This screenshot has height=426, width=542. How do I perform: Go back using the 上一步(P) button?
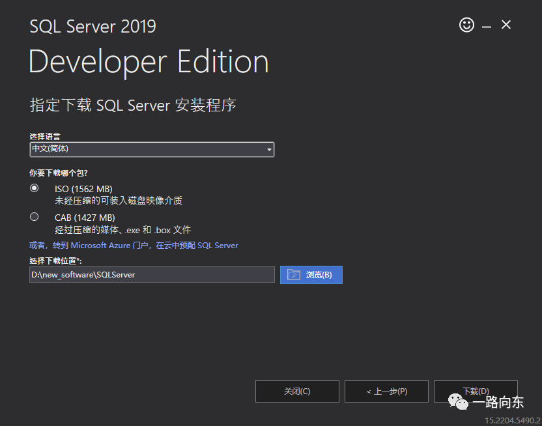coord(386,391)
